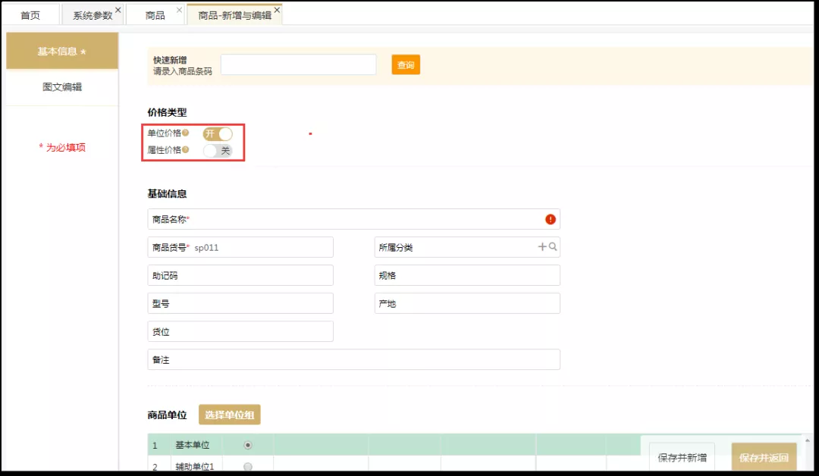Close the 商品 tab
This screenshot has height=476, width=819.
[179, 11]
